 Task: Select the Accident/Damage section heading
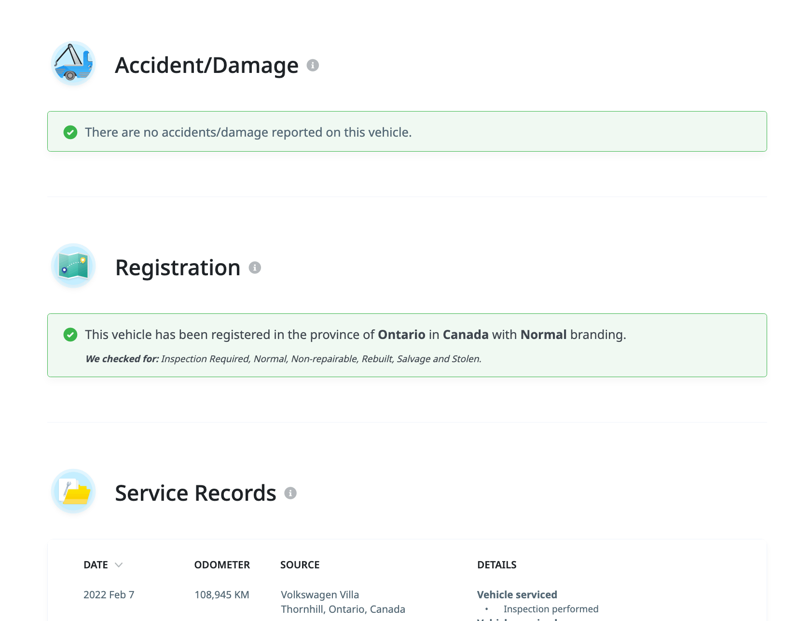pos(206,65)
